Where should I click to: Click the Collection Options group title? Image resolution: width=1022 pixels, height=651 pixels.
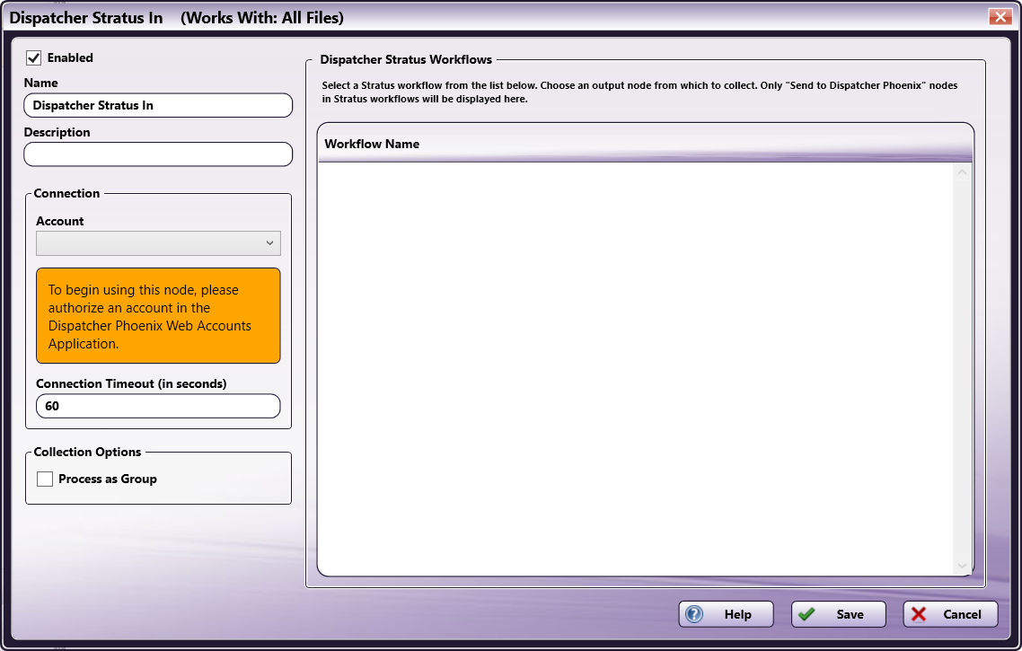(x=87, y=452)
